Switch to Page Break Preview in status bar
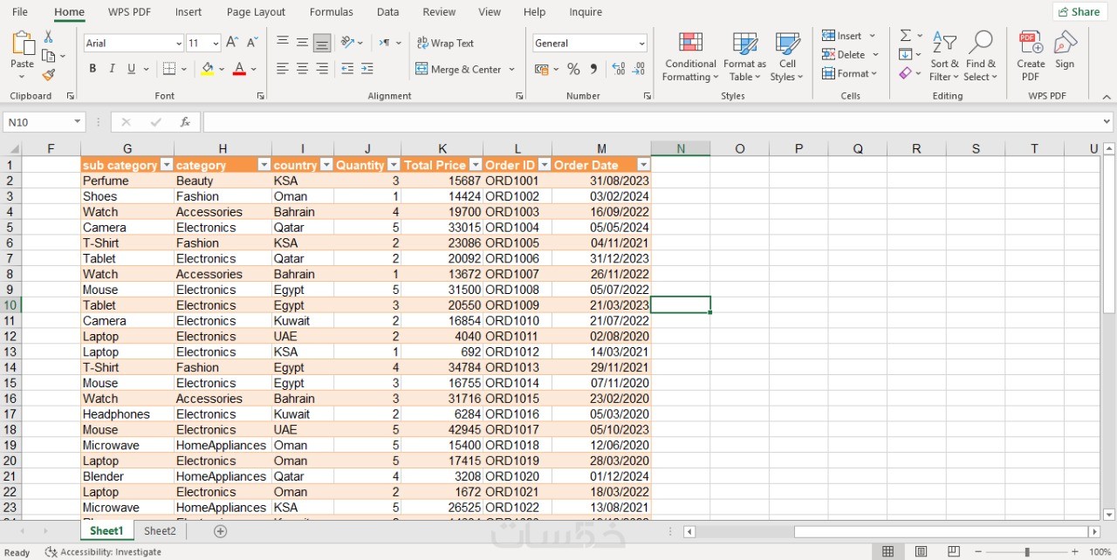 (x=954, y=551)
